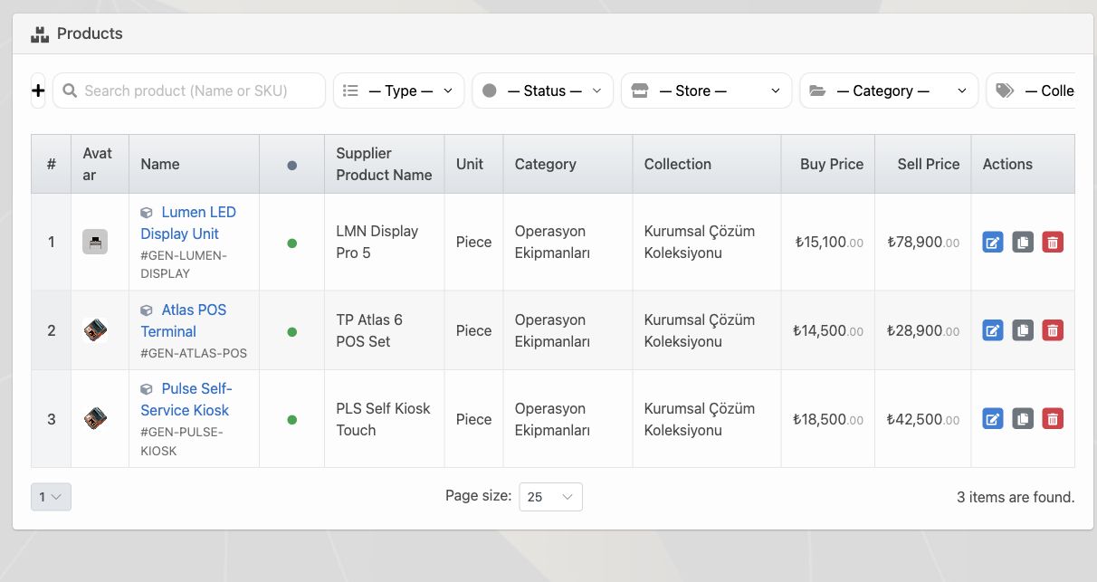Click the cube icon beside Lumen LED
The image size is (1097, 582).
pos(147,213)
